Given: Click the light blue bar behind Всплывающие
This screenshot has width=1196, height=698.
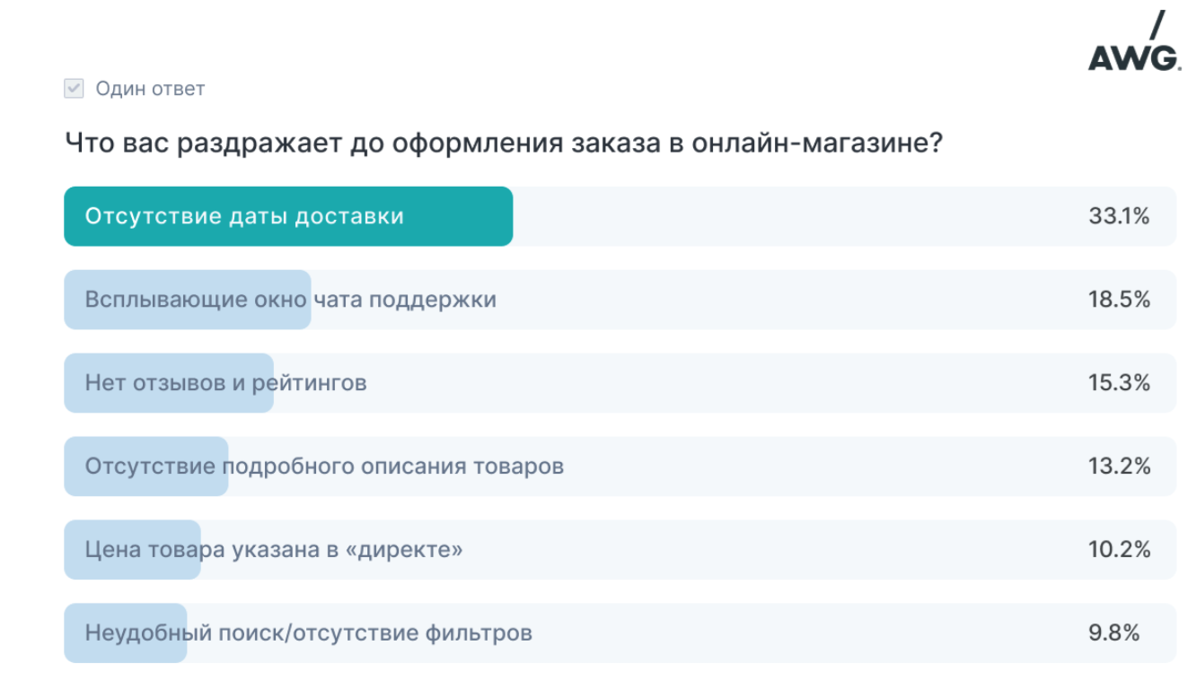Looking at the screenshot, I should [x=187, y=300].
